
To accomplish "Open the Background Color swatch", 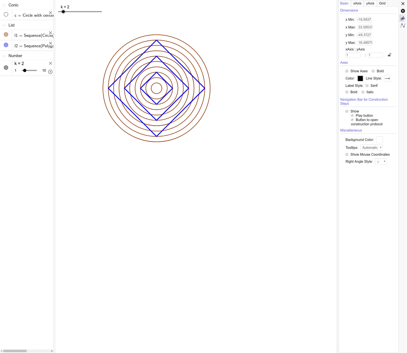I will tap(379, 140).
